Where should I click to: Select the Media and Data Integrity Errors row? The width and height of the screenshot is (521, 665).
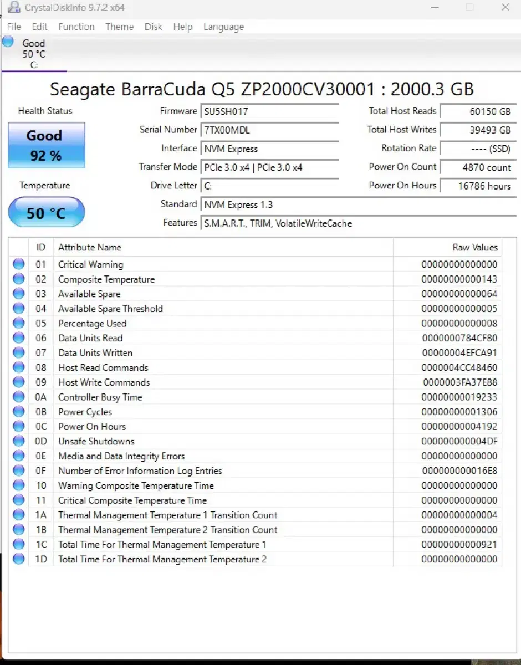(222, 456)
